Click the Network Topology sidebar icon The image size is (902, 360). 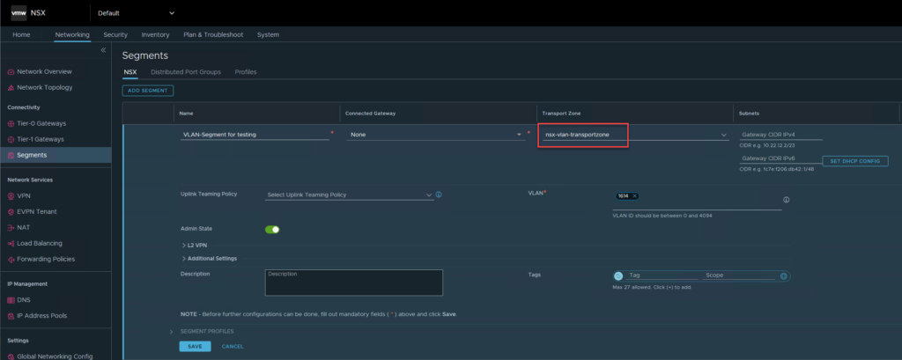pos(11,87)
